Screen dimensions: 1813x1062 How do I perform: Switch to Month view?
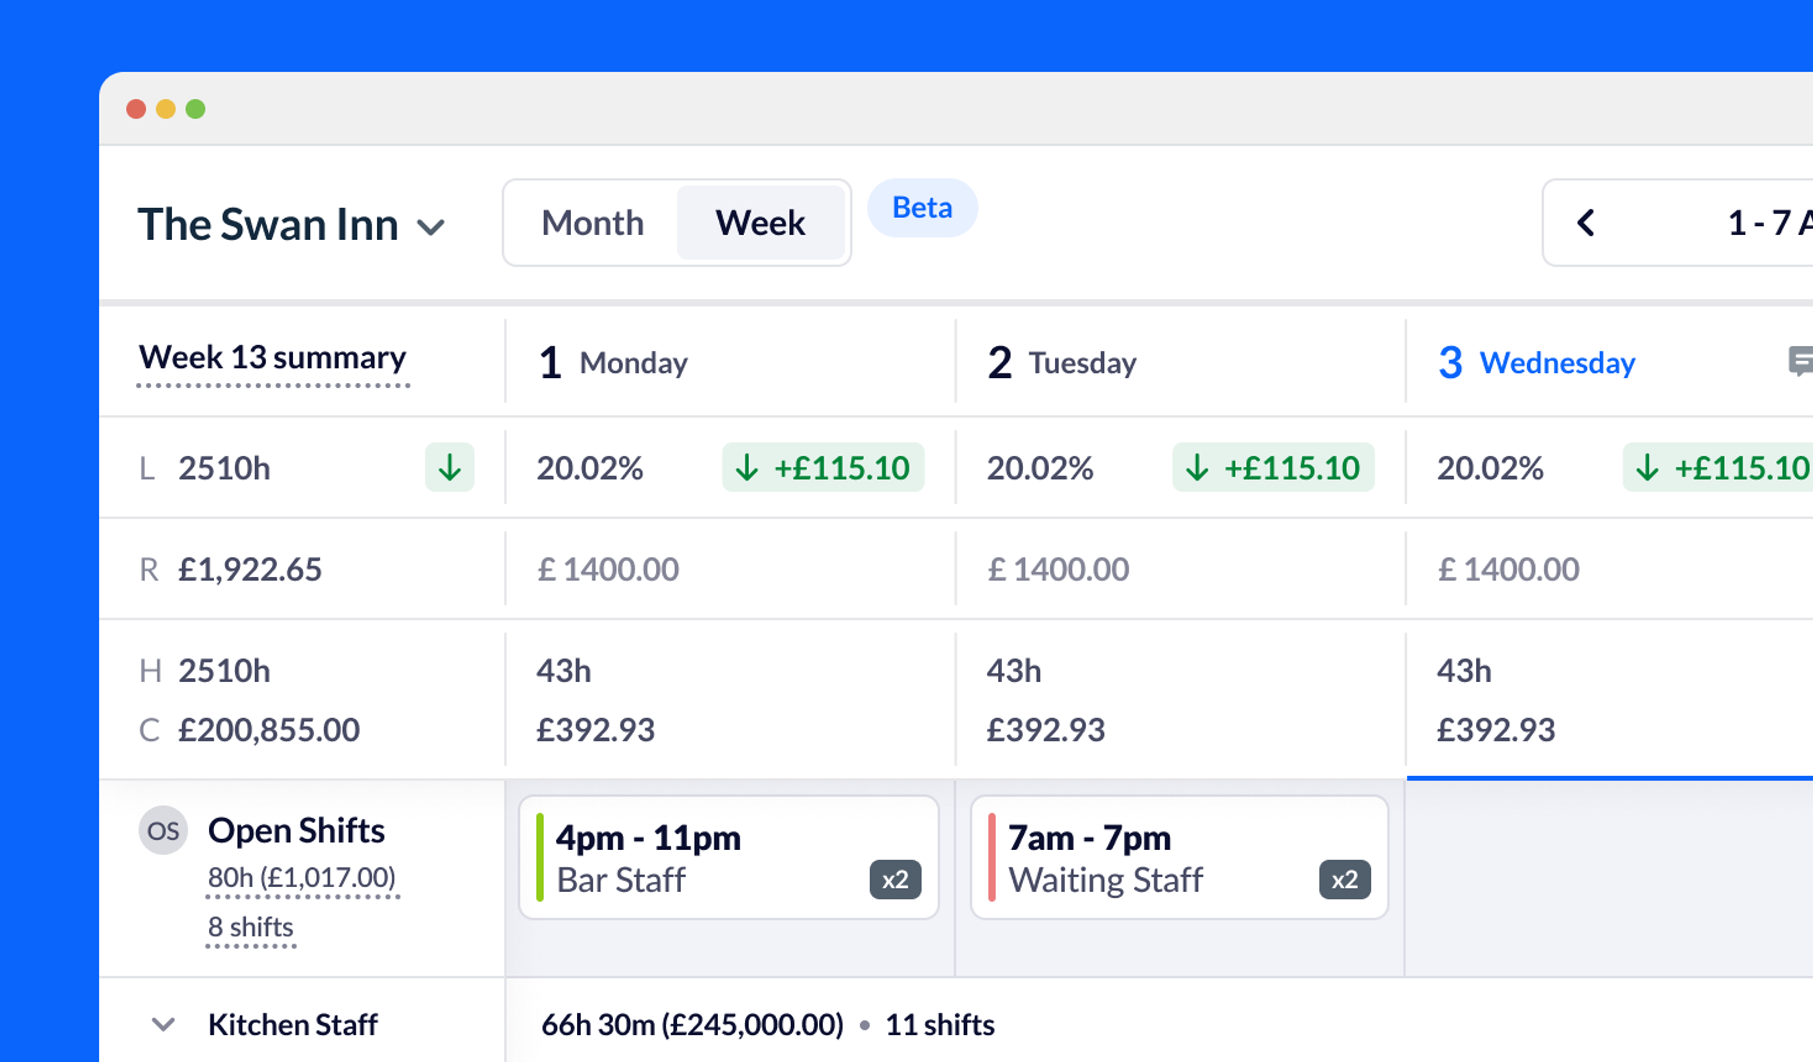[592, 224]
